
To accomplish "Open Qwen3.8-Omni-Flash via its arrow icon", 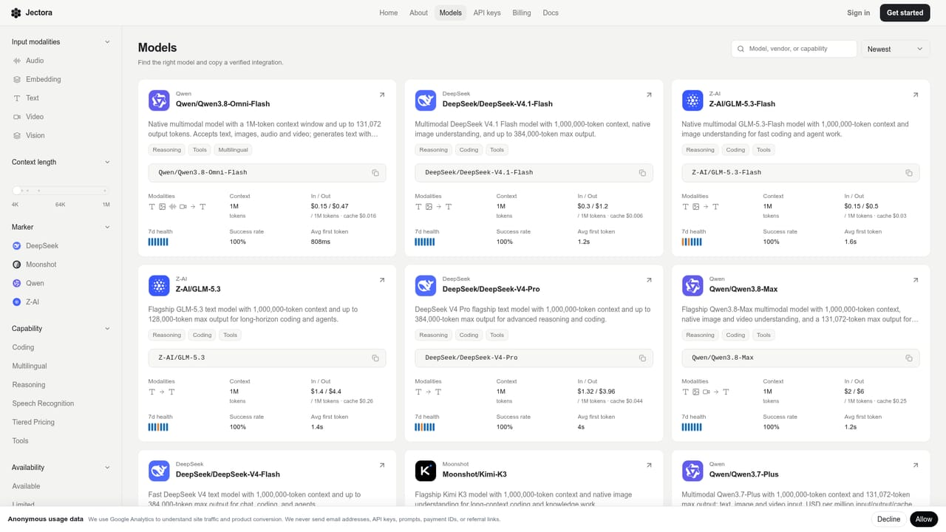I will coord(382,95).
